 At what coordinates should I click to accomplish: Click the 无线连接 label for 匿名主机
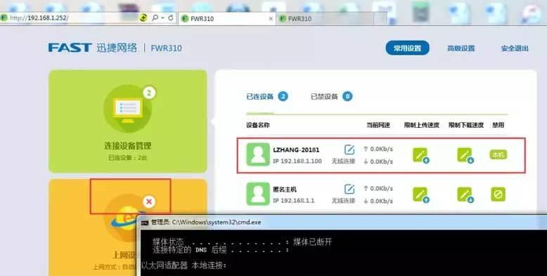click(x=343, y=200)
